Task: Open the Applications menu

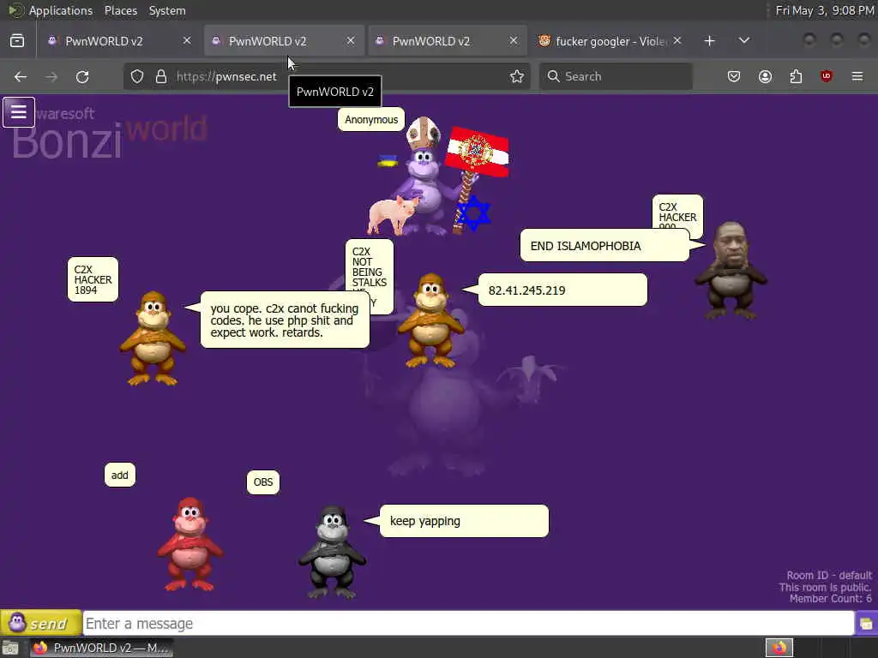Action: [61, 10]
